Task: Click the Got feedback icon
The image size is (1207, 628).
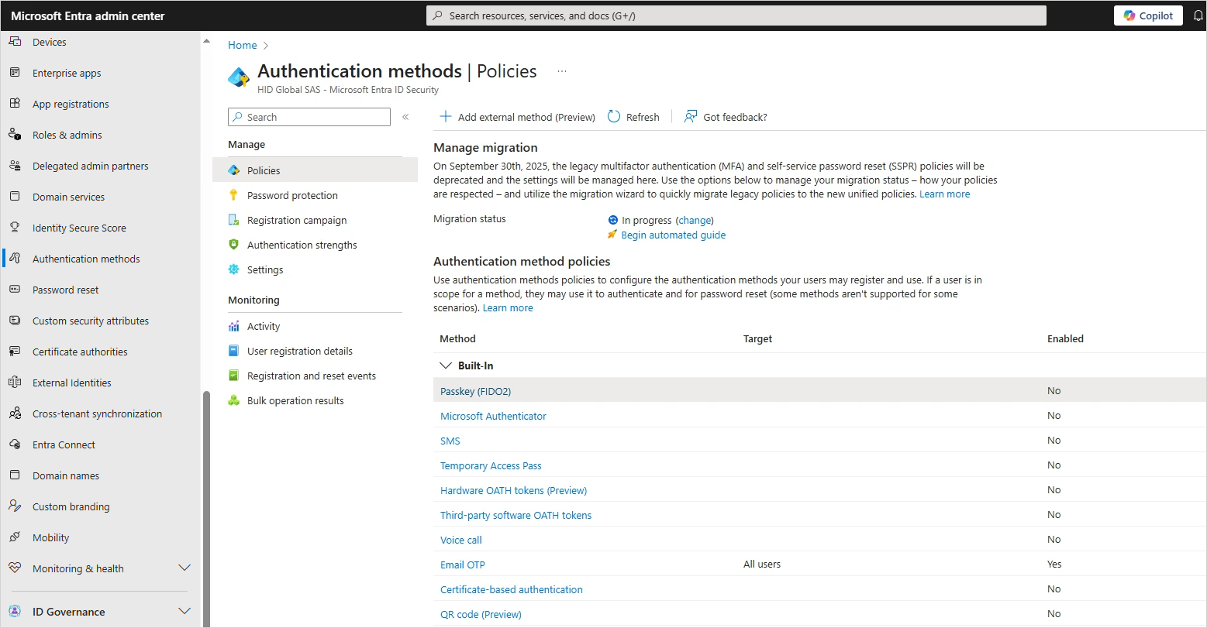Action: (690, 117)
